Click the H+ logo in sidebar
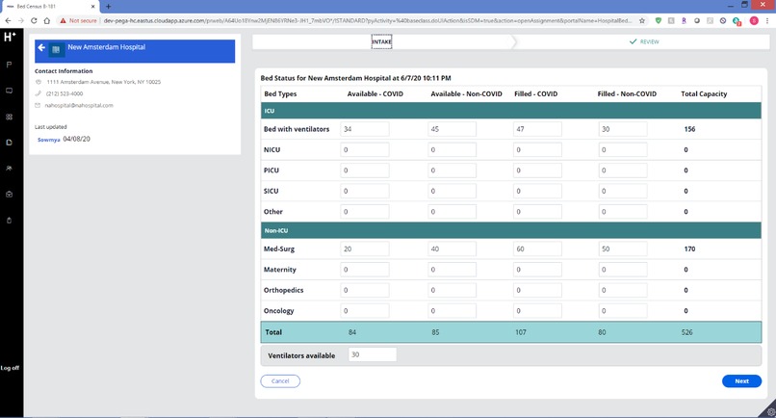The width and height of the screenshot is (776, 418). click(10, 37)
